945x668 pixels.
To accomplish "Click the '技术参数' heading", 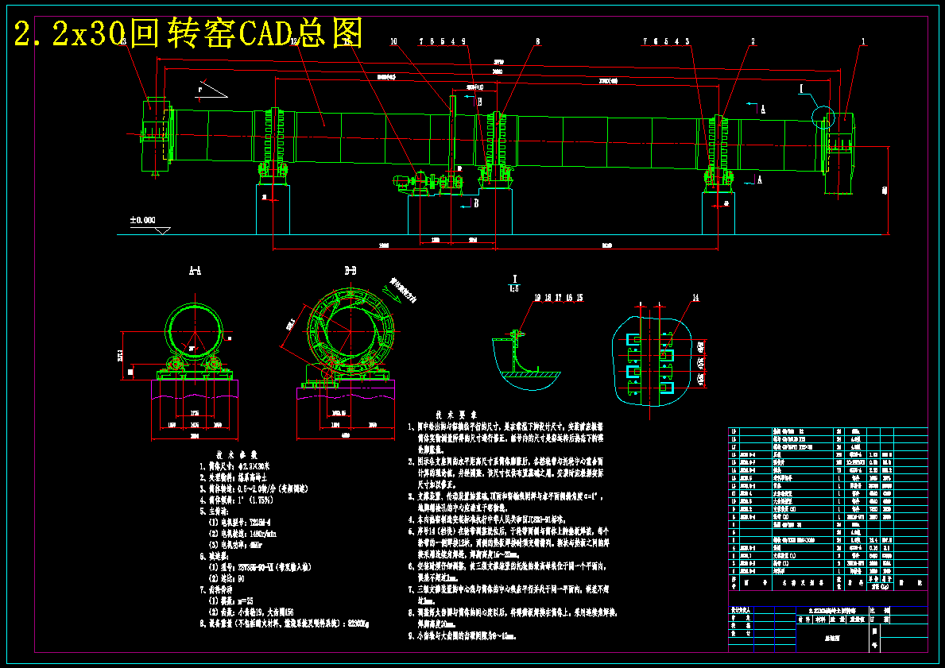I will pos(237,455).
